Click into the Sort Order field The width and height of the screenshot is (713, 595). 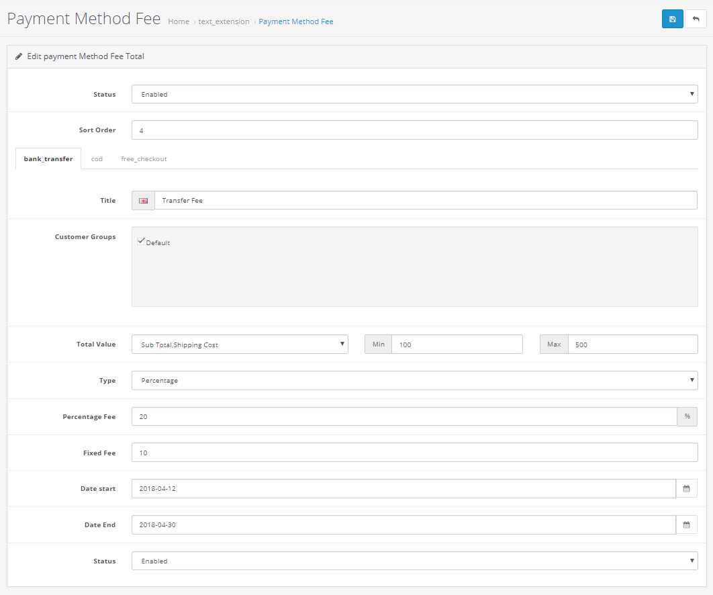tap(414, 130)
